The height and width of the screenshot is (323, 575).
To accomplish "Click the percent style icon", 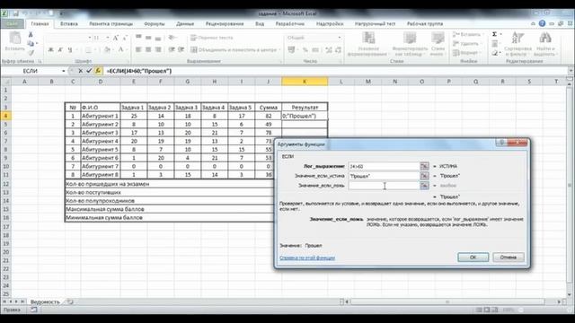I will coord(305,50).
